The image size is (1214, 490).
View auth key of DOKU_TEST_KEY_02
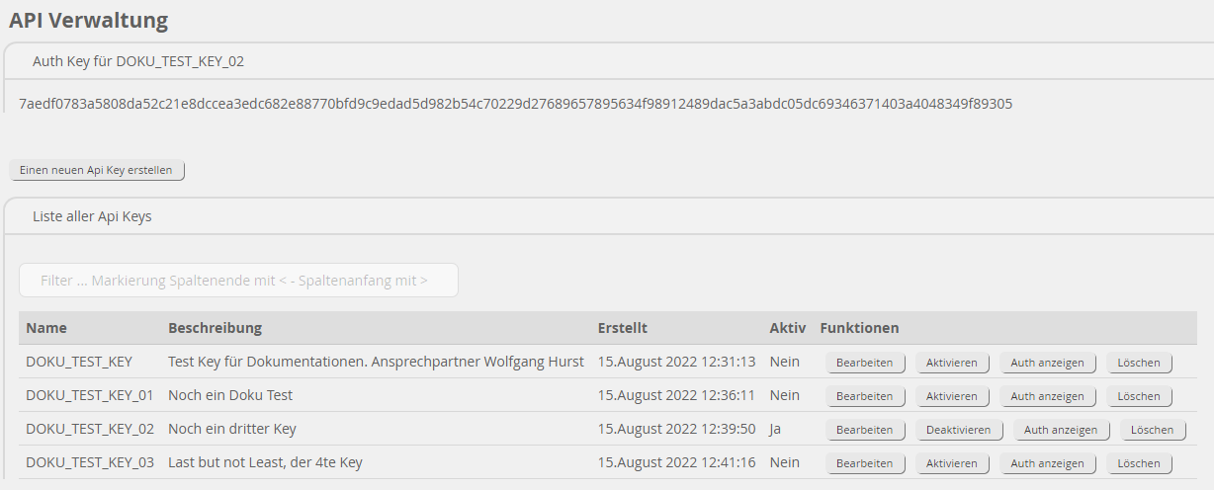(x=1061, y=430)
